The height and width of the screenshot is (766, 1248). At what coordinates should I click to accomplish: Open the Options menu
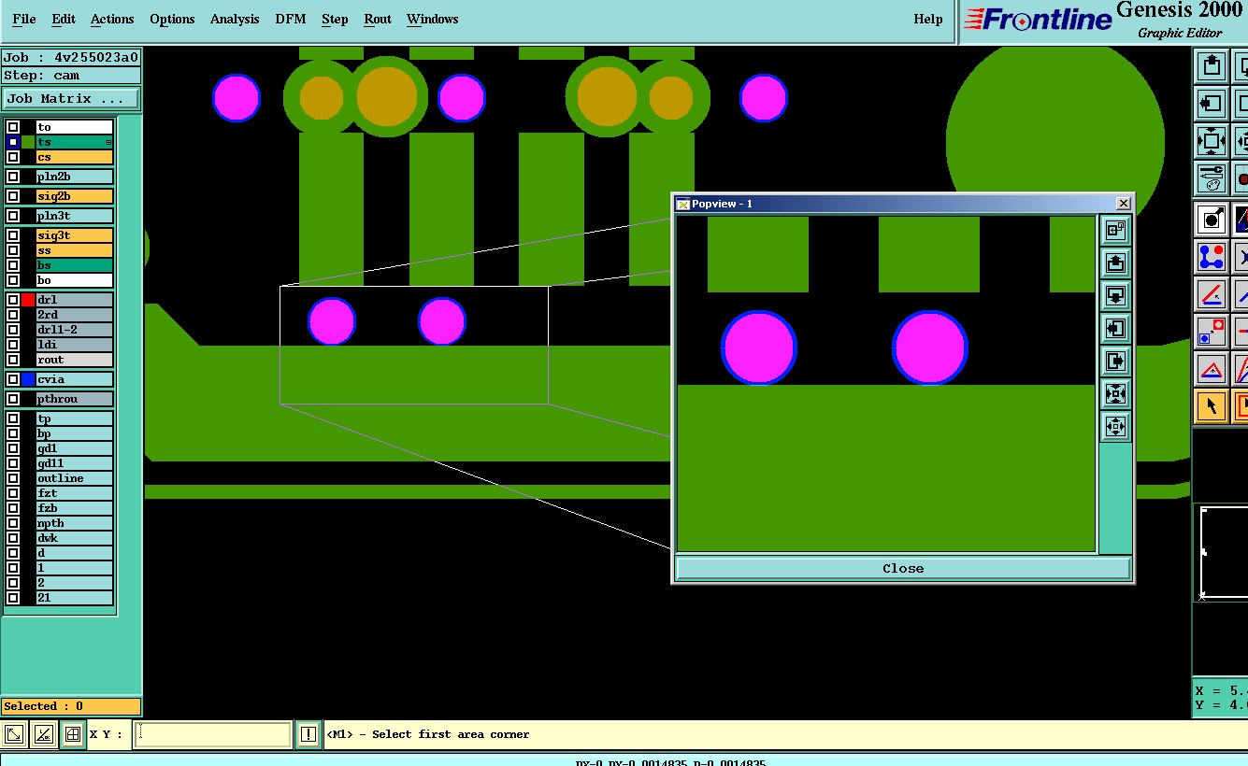click(172, 19)
